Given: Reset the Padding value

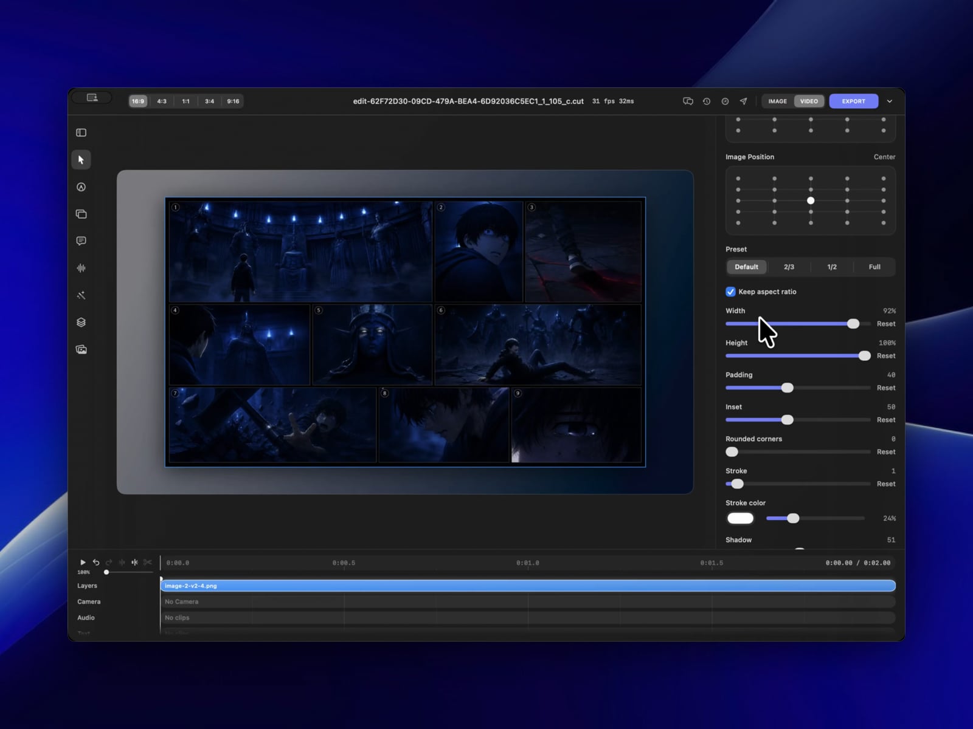Looking at the screenshot, I should pyautogui.click(x=885, y=388).
